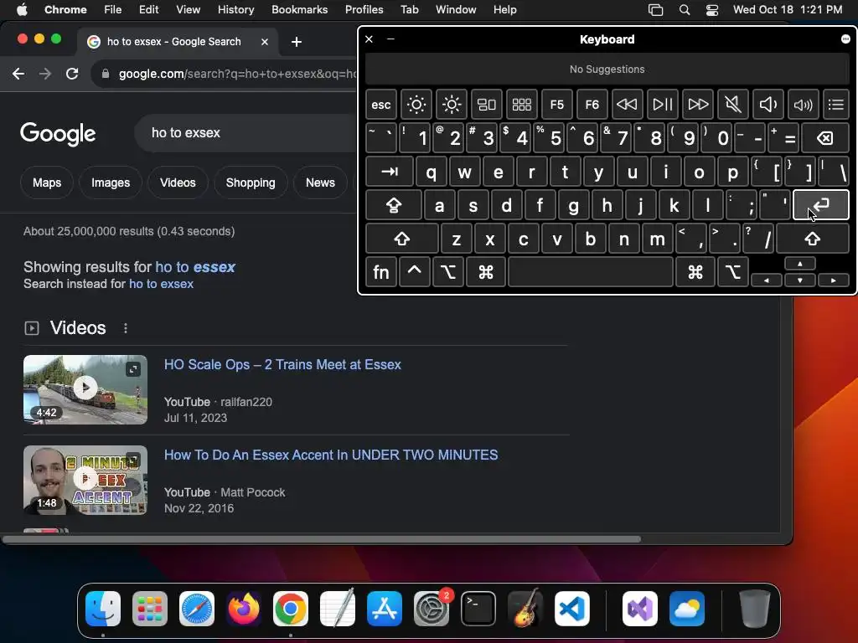Click the volume down key
This screenshot has height=643, width=858.
tap(768, 105)
